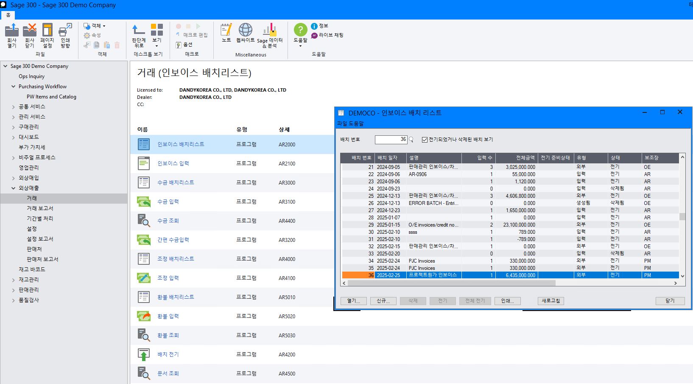Select Ops Inquiry in the tree

(x=31, y=76)
